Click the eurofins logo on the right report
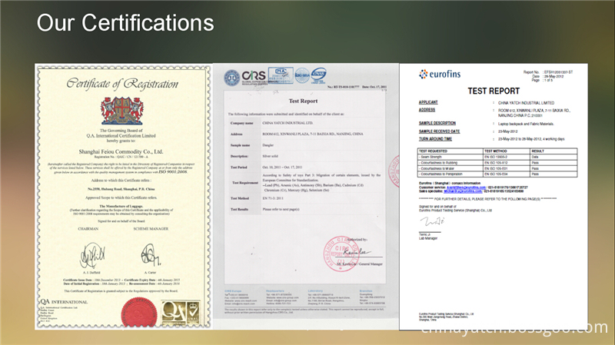 coord(440,75)
